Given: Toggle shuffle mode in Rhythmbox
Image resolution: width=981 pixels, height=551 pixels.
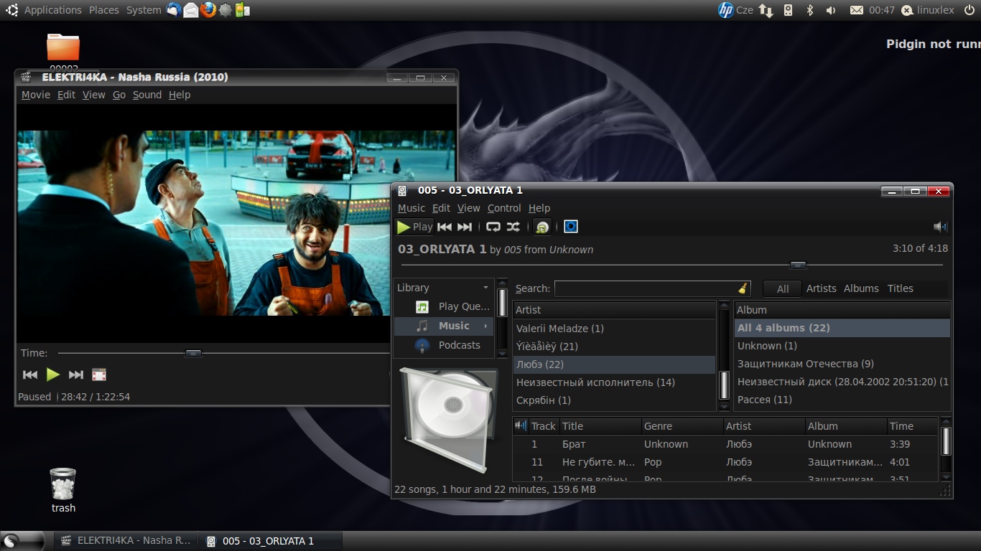Looking at the screenshot, I should (513, 227).
